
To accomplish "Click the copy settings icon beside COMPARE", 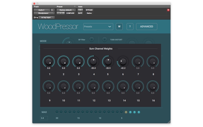I will point(63,13).
